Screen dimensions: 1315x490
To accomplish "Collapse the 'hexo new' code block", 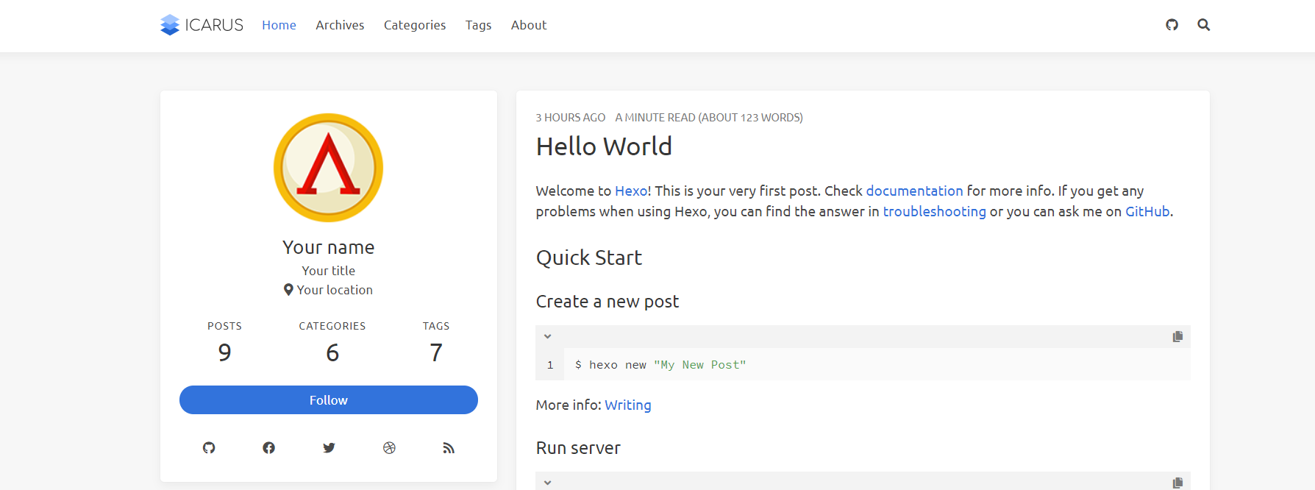I will coord(547,336).
